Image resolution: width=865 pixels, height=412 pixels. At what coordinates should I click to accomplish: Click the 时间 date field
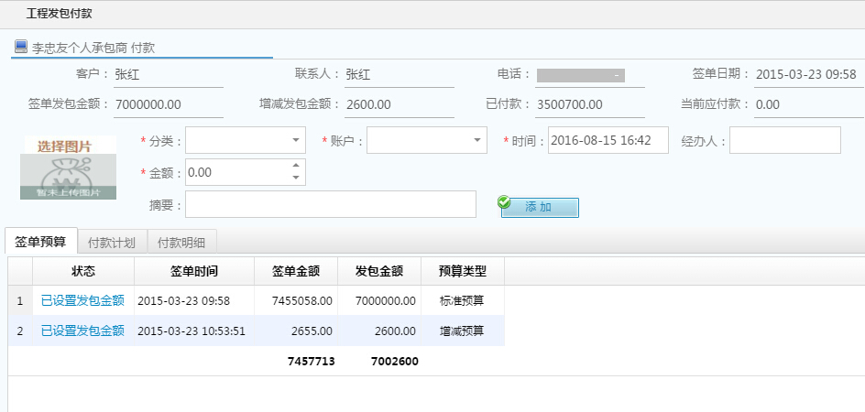[608, 140]
